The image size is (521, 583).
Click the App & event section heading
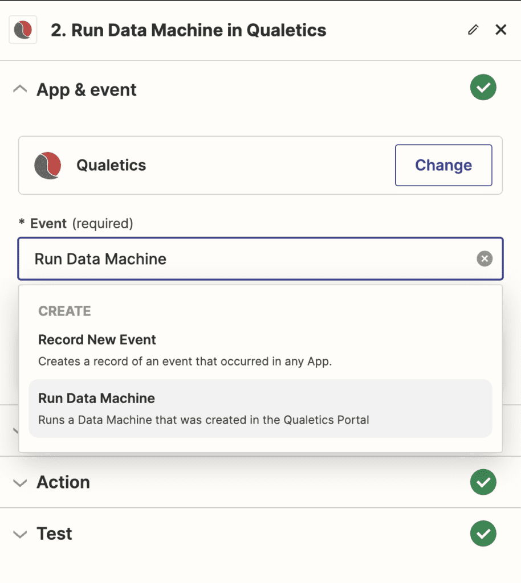pos(87,89)
